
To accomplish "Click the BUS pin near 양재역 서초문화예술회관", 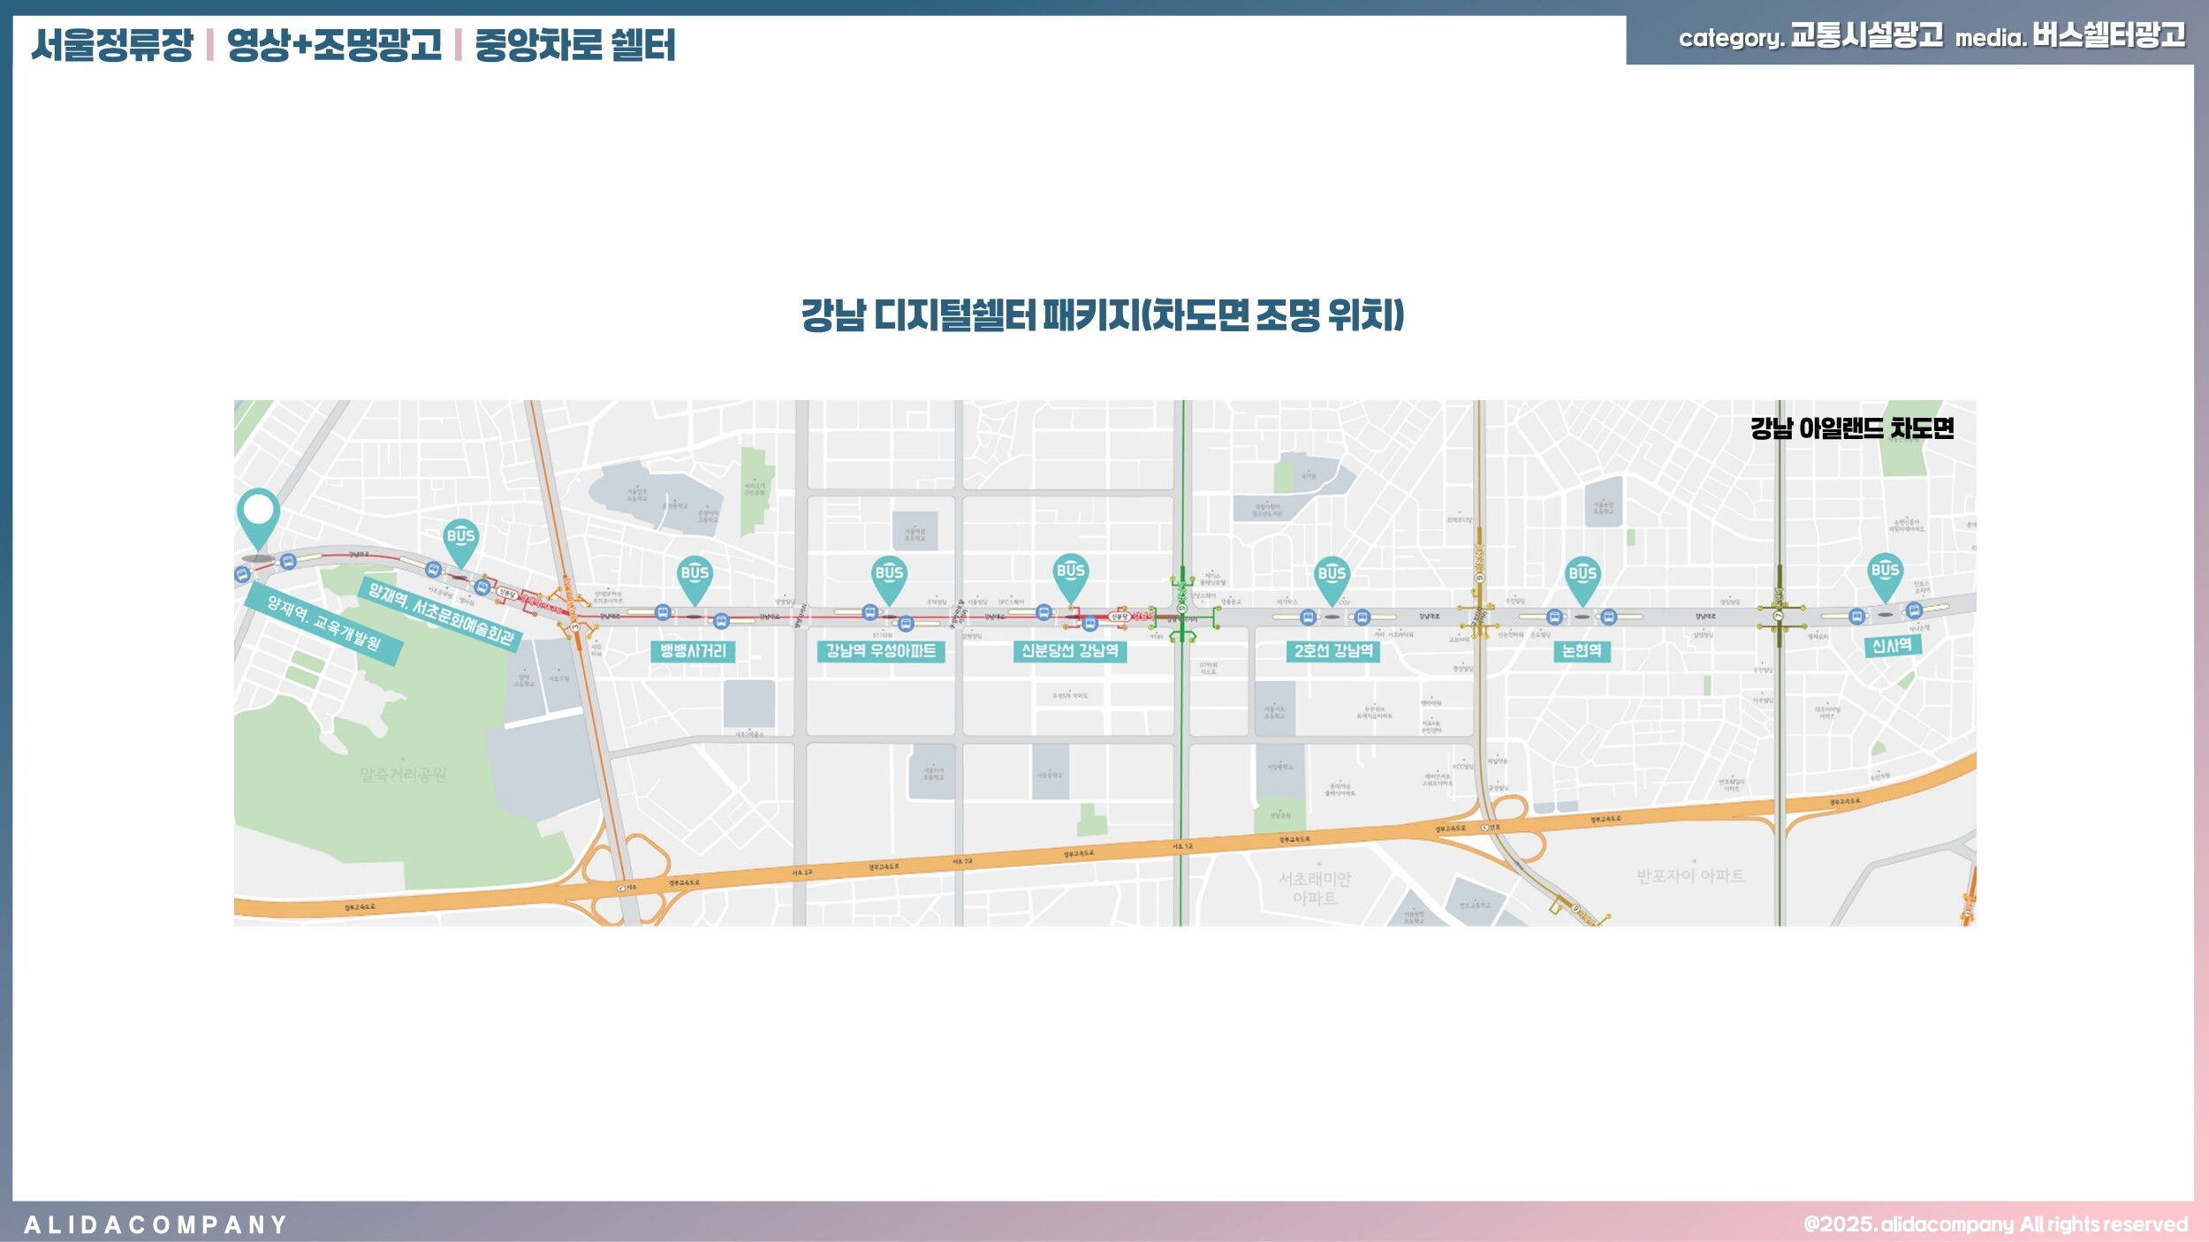I will (x=460, y=537).
